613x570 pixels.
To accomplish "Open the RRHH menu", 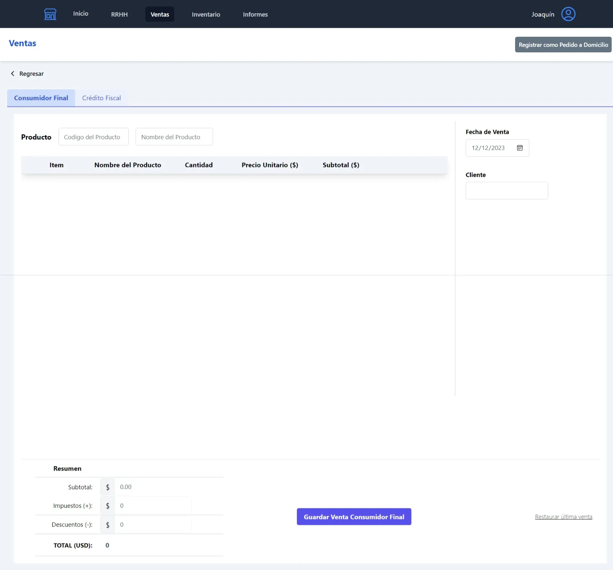I will [119, 14].
